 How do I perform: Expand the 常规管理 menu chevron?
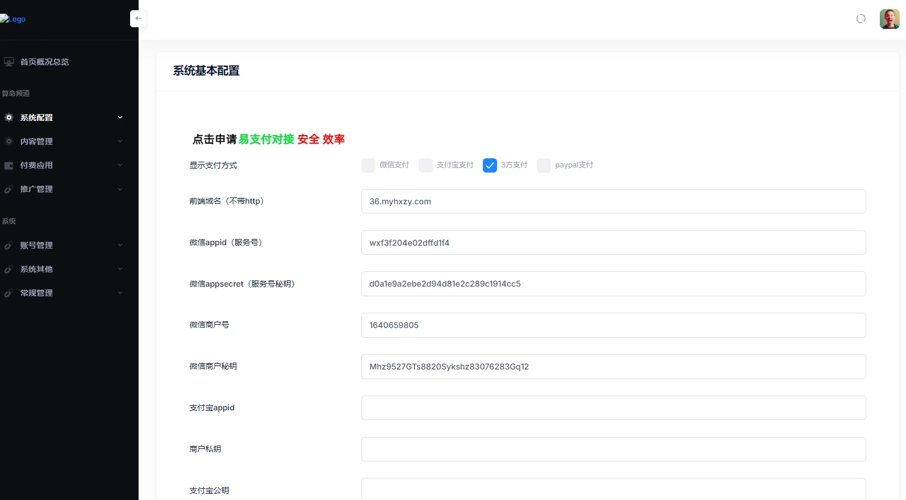(120, 293)
